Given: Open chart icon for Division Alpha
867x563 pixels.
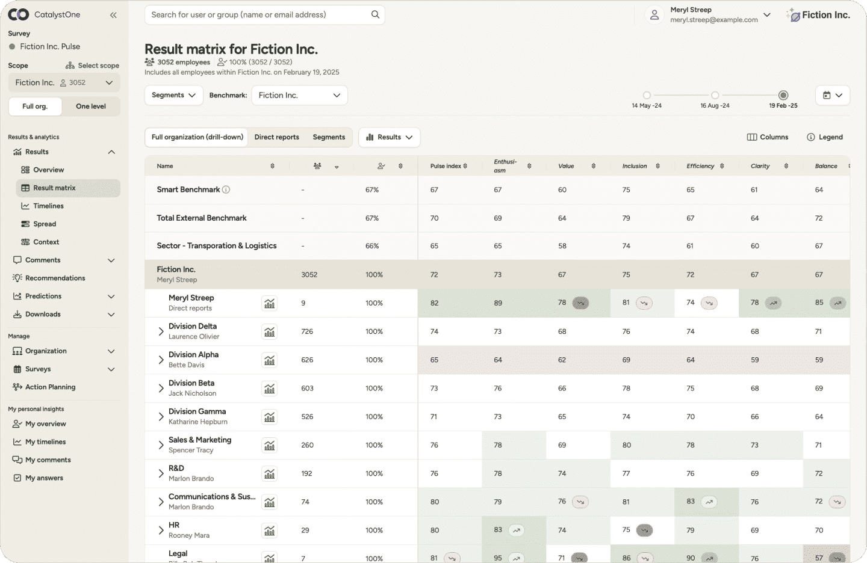Looking at the screenshot, I should tap(270, 360).
